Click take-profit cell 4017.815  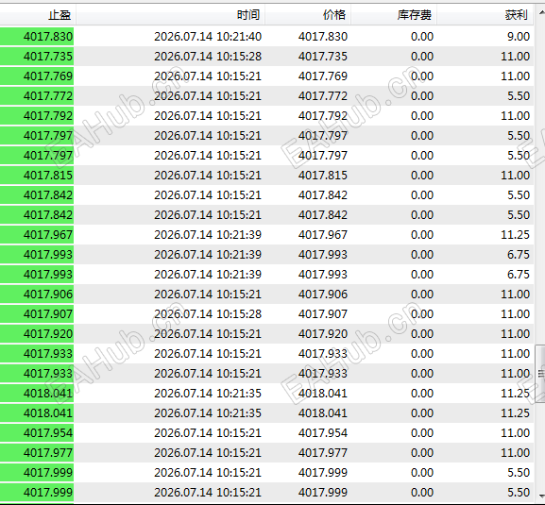point(37,176)
